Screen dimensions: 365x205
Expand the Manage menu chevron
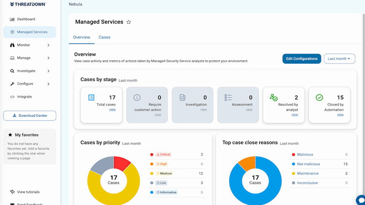(49, 58)
